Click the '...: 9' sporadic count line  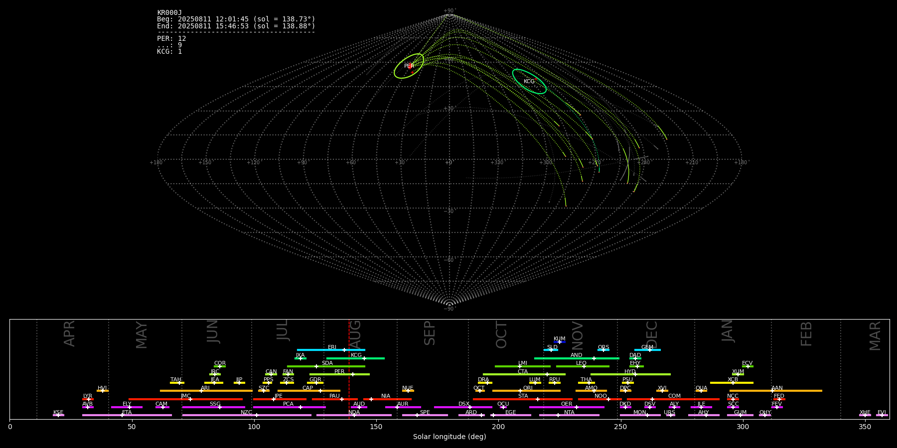pyautogui.click(x=169, y=45)
